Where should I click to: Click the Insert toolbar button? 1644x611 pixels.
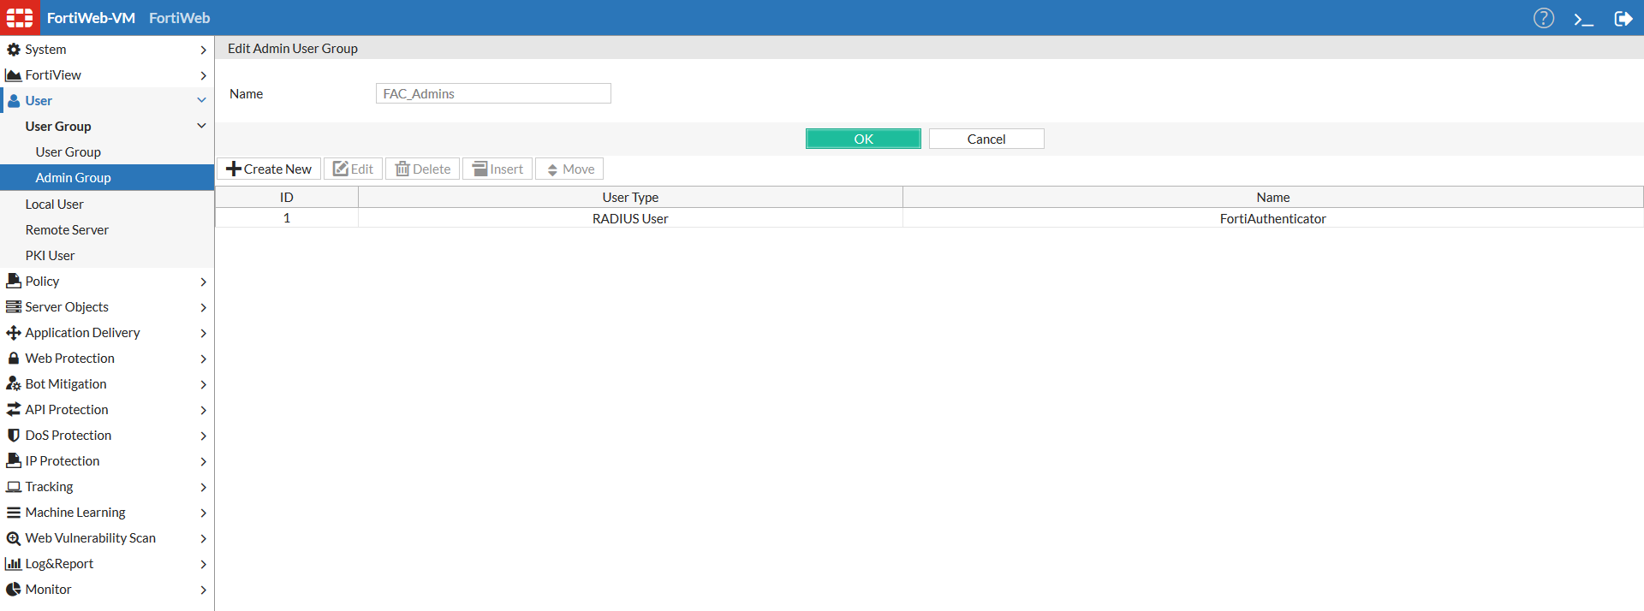tap(497, 169)
